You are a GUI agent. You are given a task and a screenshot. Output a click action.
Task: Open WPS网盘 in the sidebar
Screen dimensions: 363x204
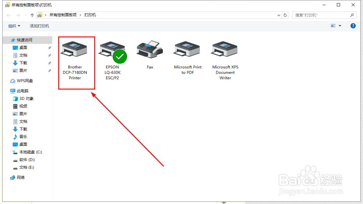coord(21,81)
